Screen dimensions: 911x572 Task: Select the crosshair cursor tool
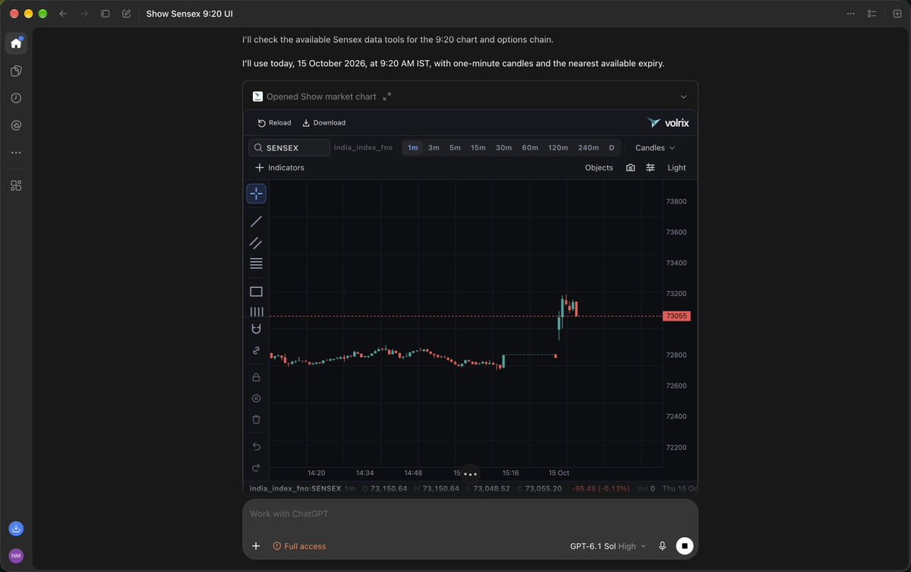point(256,194)
